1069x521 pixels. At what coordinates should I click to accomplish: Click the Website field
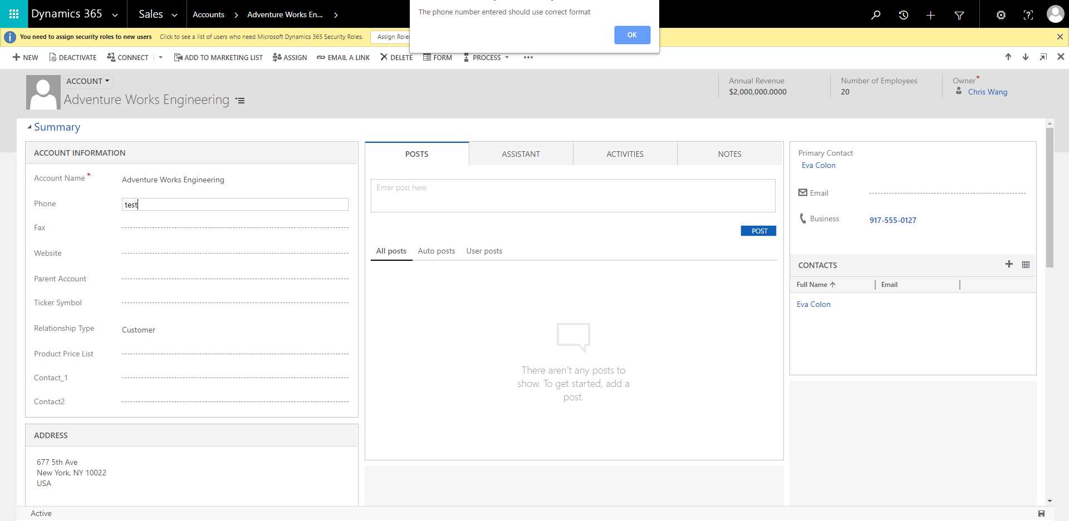(235, 253)
